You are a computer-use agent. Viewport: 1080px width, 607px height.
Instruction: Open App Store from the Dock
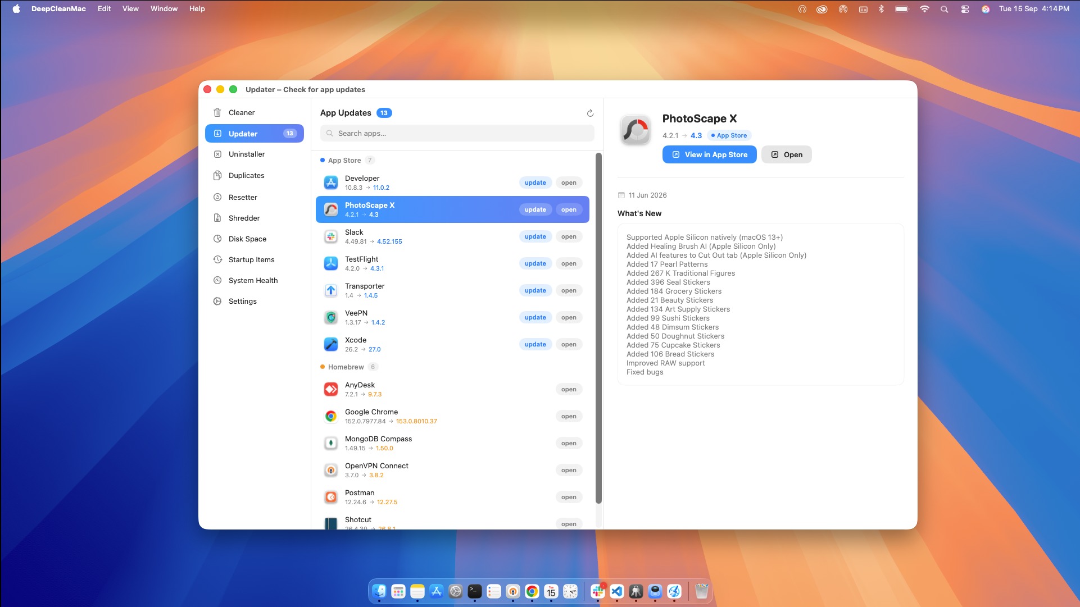[437, 591]
